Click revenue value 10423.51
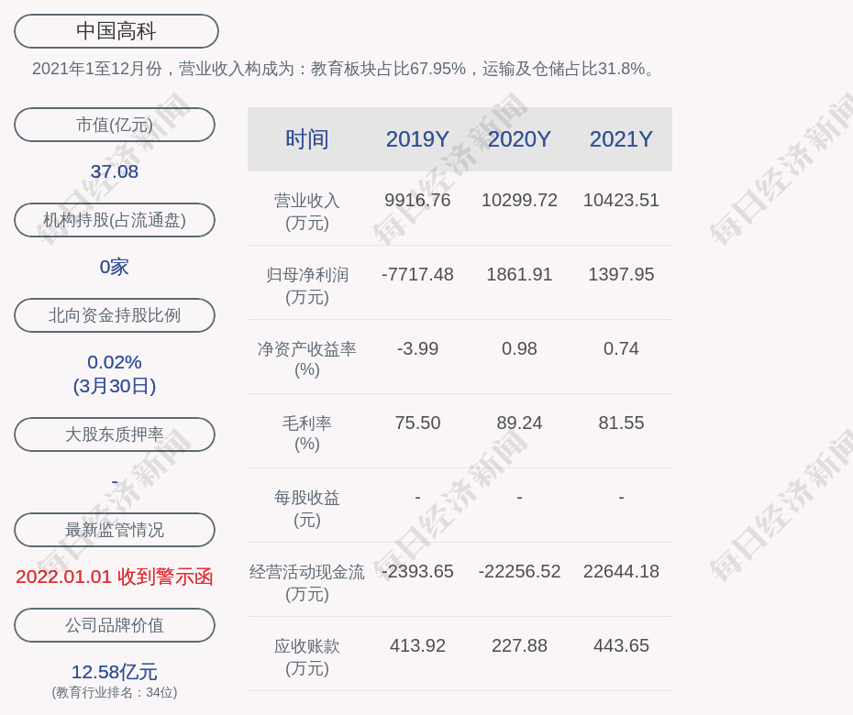Screen dimensions: 853x715 (x=621, y=200)
